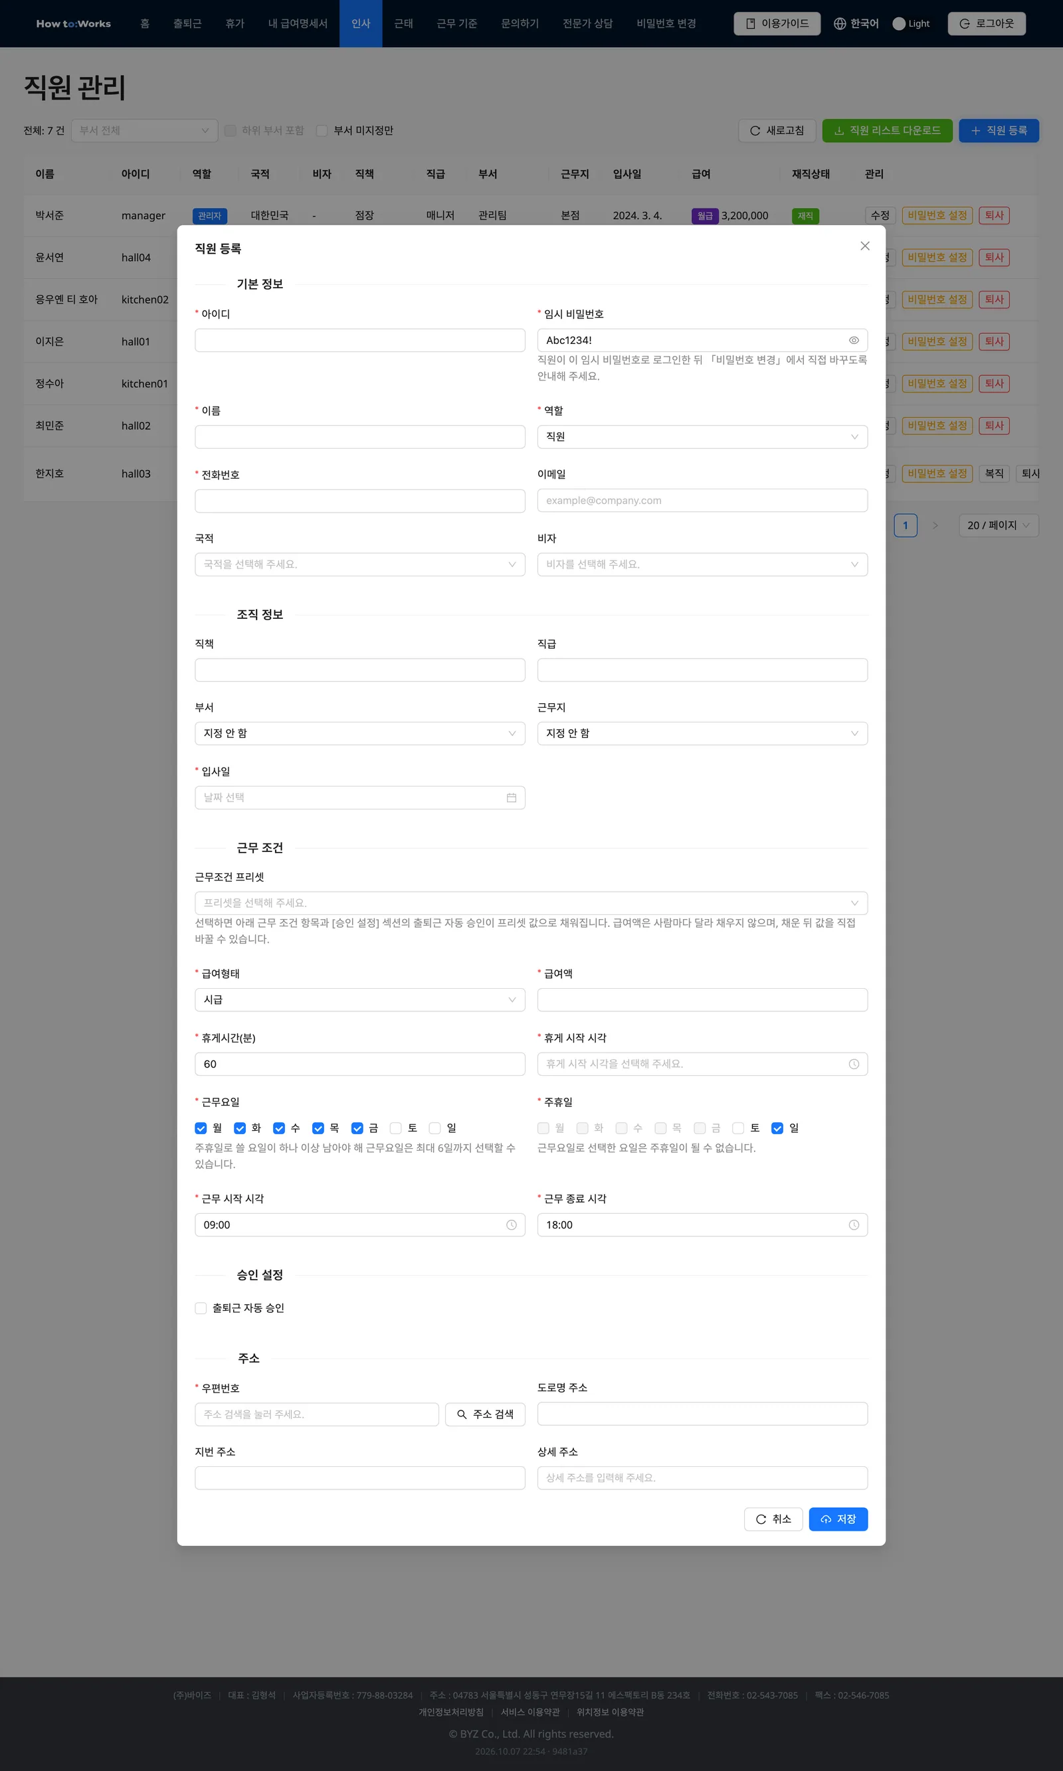
Task: Check the 일 근무요일 checkbox
Action: 435,1128
